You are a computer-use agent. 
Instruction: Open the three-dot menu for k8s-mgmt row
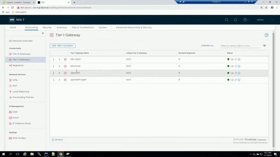click(53, 59)
